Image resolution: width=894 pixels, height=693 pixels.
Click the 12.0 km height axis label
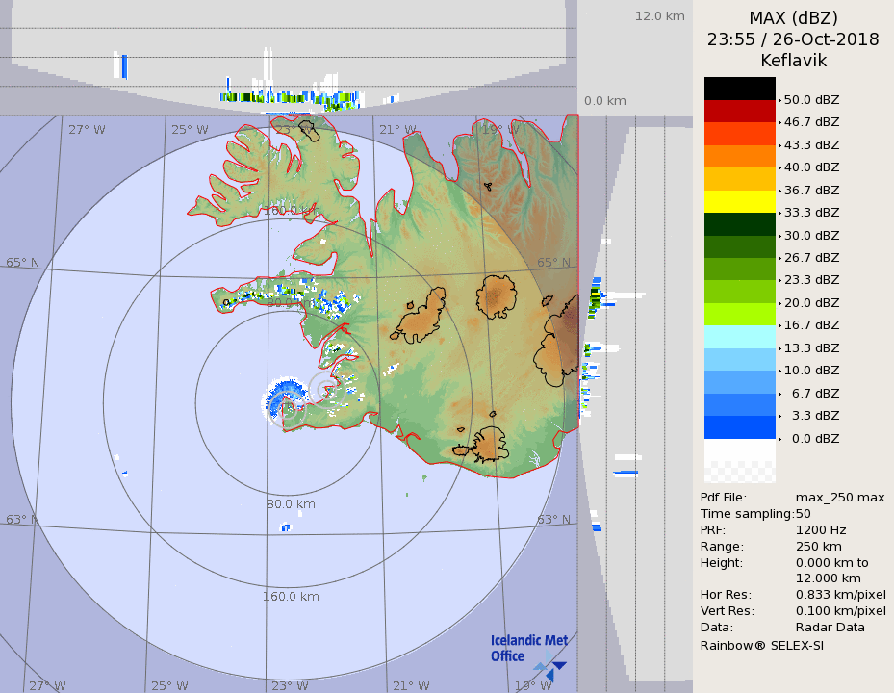point(659,15)
